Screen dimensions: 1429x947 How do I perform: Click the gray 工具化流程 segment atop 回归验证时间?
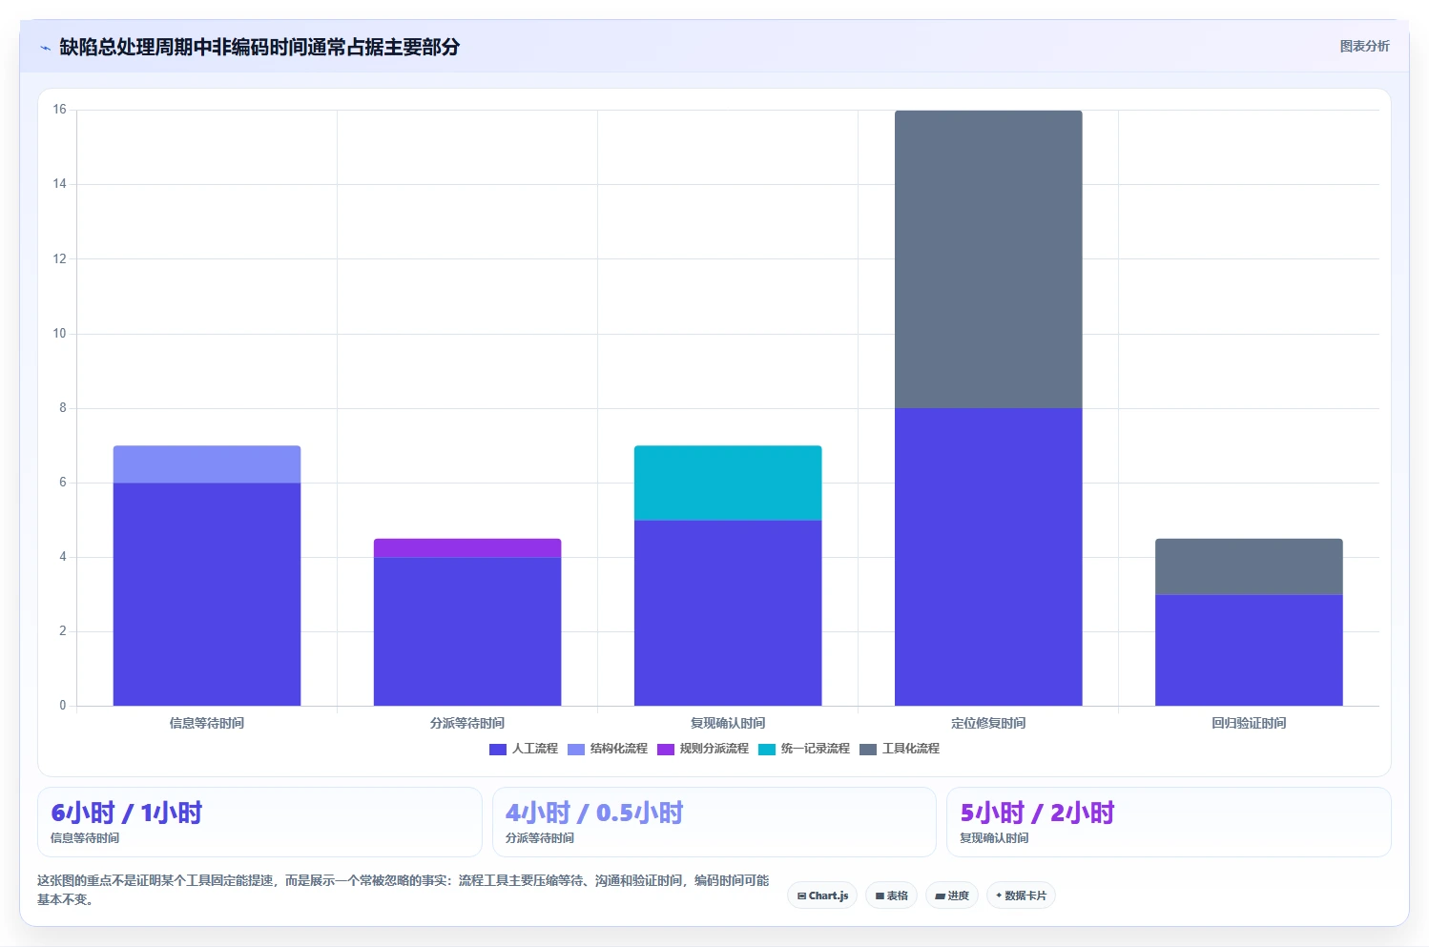(1249, 566)
